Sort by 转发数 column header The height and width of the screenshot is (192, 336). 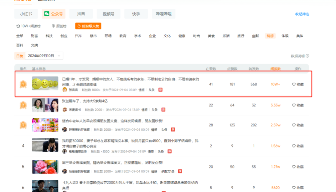(x=254, y=69)
